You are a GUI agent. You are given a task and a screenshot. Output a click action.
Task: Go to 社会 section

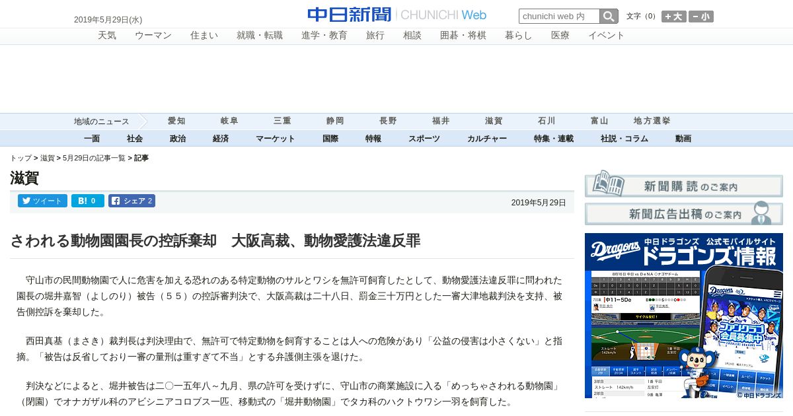pyautogui.click(x=135, y=139)
